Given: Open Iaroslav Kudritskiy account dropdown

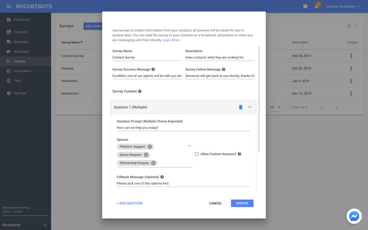Looking at the screenshot, I should point(343,7).
